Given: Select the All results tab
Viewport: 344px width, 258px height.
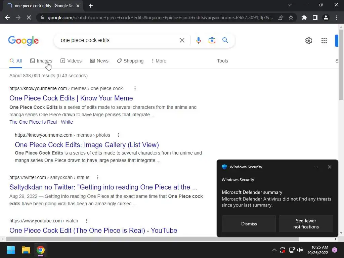Looking at the screenshot, I should tap(15, 61).
